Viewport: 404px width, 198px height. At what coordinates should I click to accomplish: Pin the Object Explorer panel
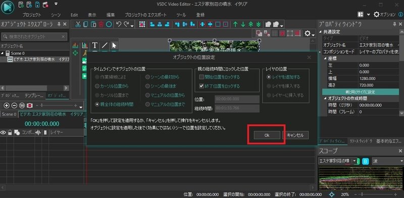[59, 24]
